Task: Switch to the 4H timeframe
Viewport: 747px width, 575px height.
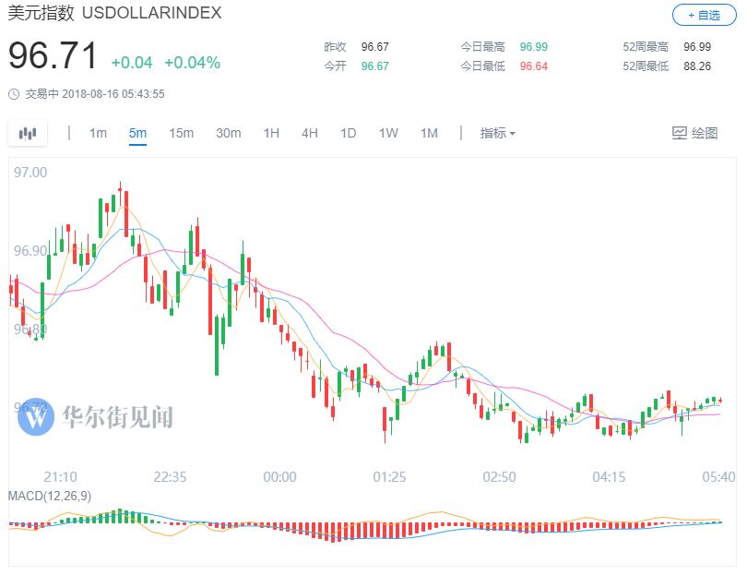Action: 309,133
